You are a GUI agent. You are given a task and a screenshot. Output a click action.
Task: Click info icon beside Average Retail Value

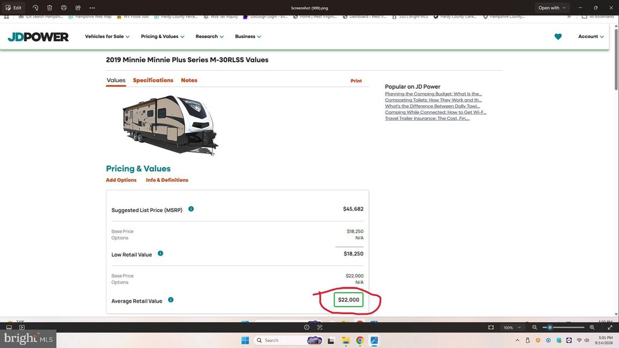coord(170,300)
